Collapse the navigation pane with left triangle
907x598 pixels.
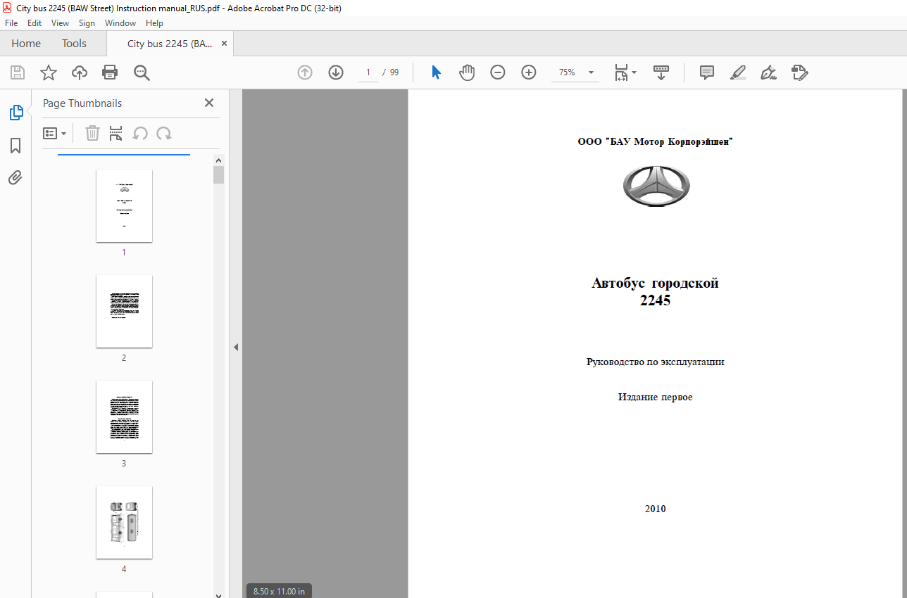[x=236, y=347]
